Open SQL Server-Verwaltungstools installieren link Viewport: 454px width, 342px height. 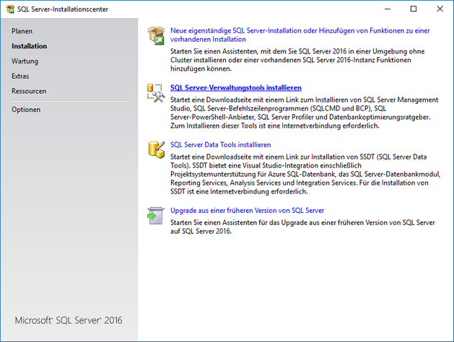(236, 88)
